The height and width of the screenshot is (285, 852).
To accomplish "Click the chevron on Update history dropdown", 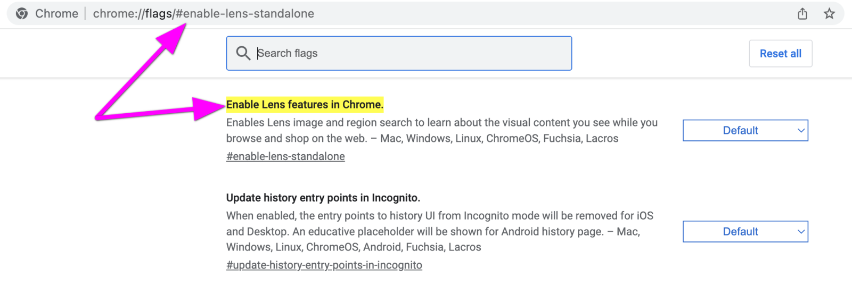I will pos(801,231).
